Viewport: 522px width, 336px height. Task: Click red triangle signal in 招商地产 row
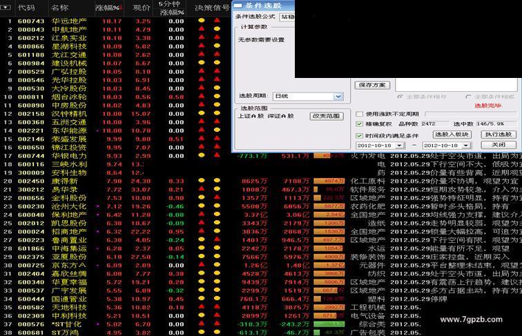coord(202,230)
